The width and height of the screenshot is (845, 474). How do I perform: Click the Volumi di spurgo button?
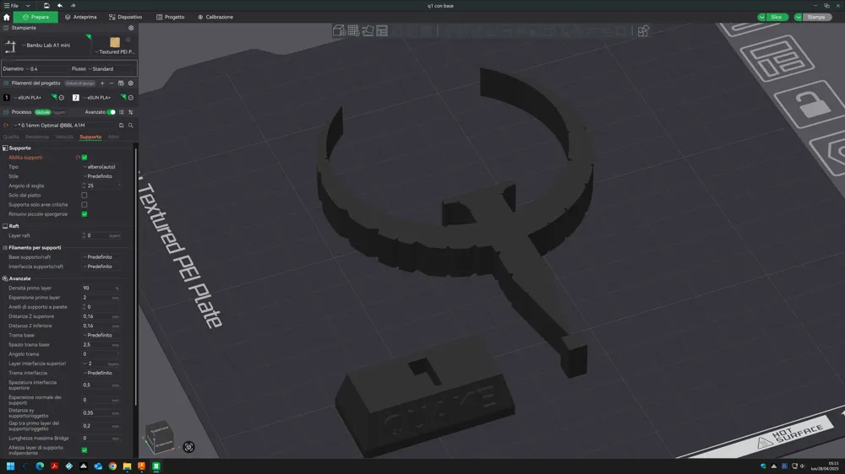click(x=80, y=83)
